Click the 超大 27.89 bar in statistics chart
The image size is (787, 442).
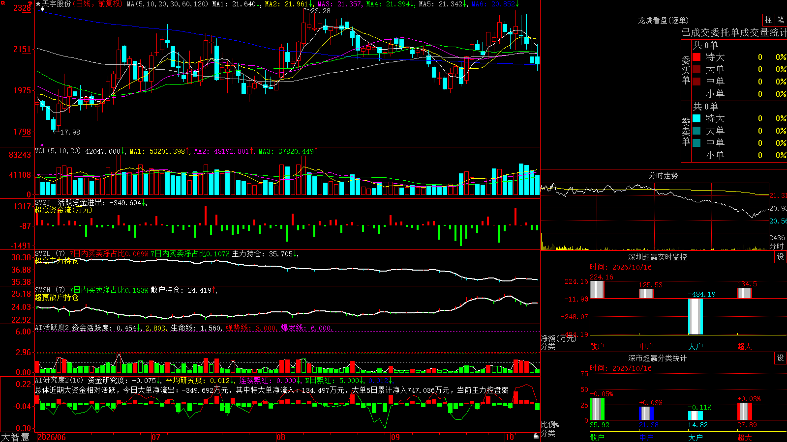745,412
